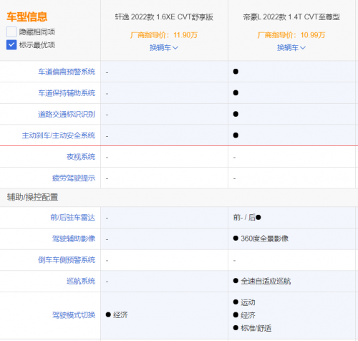Open the 夜视系统 parameter link
The height and width of the screenshot is (341, 358).
81,157
